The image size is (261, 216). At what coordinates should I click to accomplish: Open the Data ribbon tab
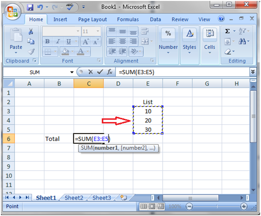(x=155, y=19)
